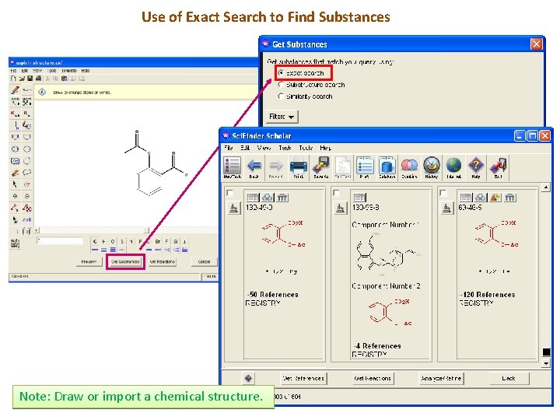Click the negative charge tool
Screen dimensions: 560x420
click(26, 196)
